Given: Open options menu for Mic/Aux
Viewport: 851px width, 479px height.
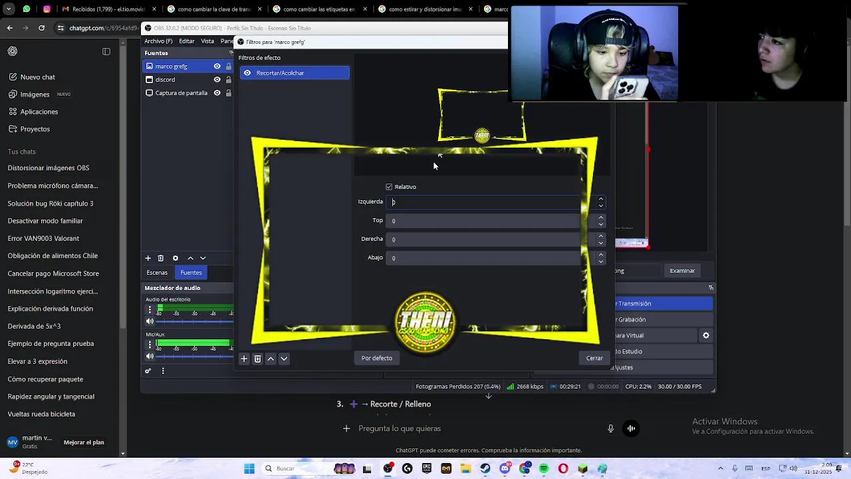Looking at the screenshot, I should 150,345.
